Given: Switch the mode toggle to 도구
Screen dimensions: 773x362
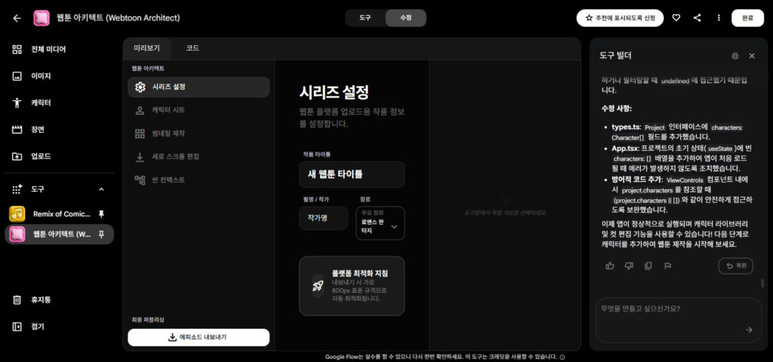Looking at the screenshot, I should 365,18.
